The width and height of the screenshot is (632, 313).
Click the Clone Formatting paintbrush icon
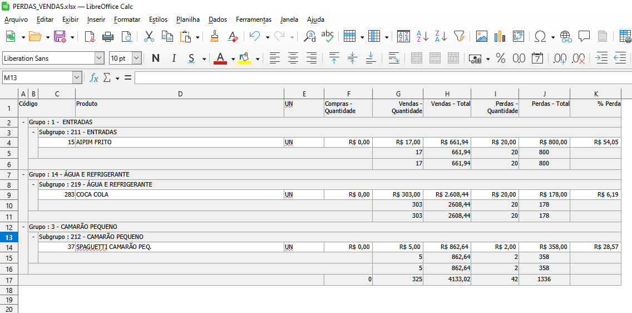(214, 37)
